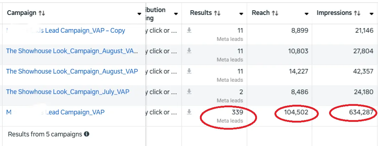The width and height of the screenshot is (378, 146).
Task: Sort by Reach column arrows
Action: click(275, 13)
